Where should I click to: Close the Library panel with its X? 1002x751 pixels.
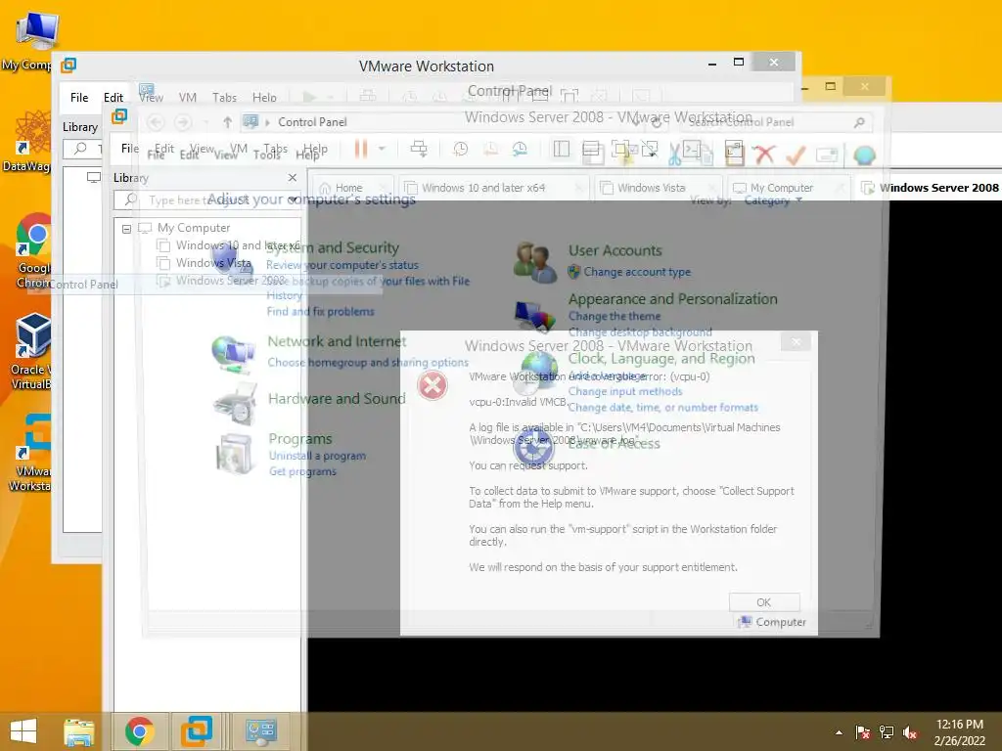click(292, 178)
